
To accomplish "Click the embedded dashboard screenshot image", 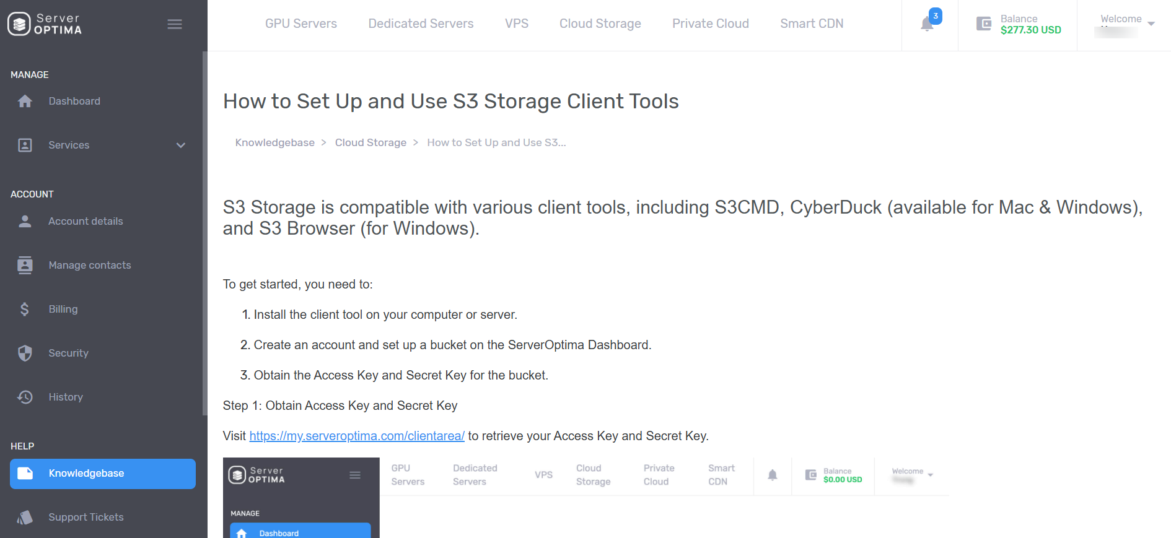I will (586, 498).
